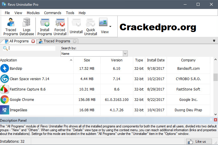
Task: Click the Like us button
Action: coord(199,142)
